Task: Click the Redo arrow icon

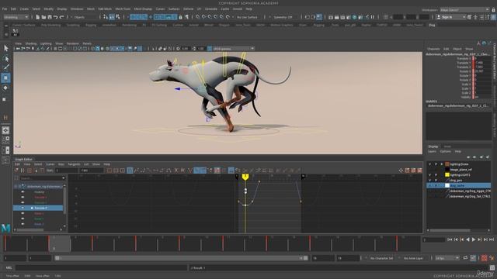Action: point(61,17)
